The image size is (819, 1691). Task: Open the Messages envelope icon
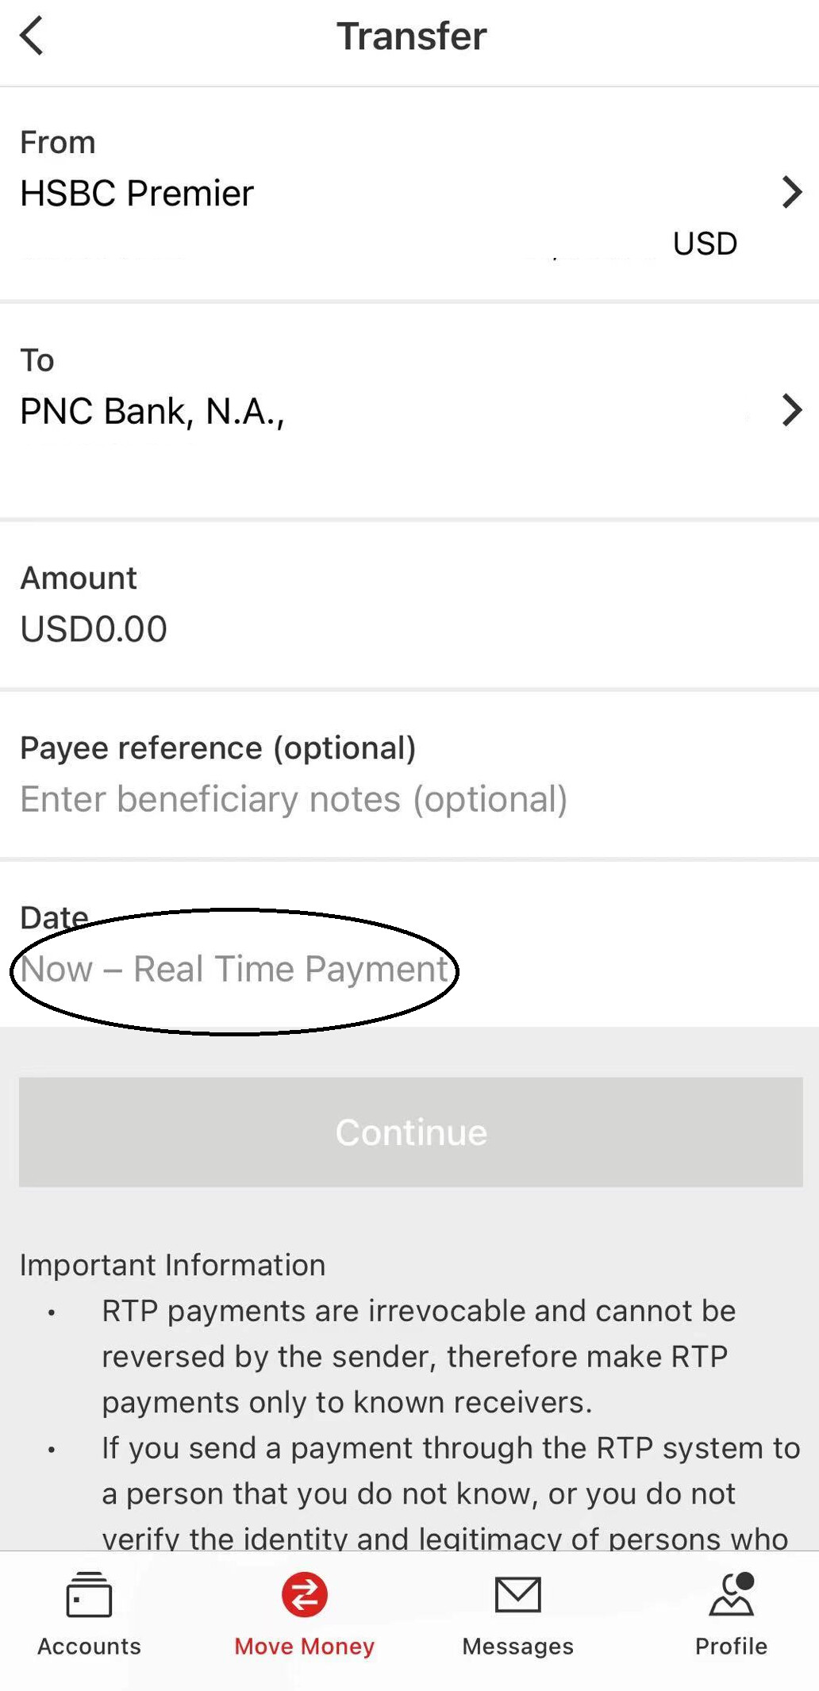coord(519,1595)
